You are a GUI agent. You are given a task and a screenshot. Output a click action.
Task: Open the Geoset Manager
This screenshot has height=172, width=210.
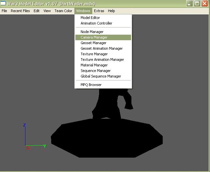(103, 43)
